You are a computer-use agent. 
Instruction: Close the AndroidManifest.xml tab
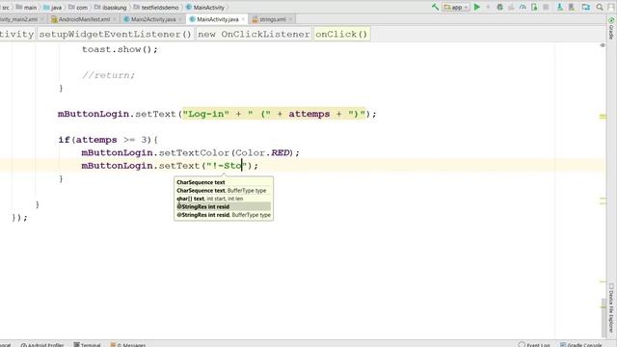[x=115, y=19]
